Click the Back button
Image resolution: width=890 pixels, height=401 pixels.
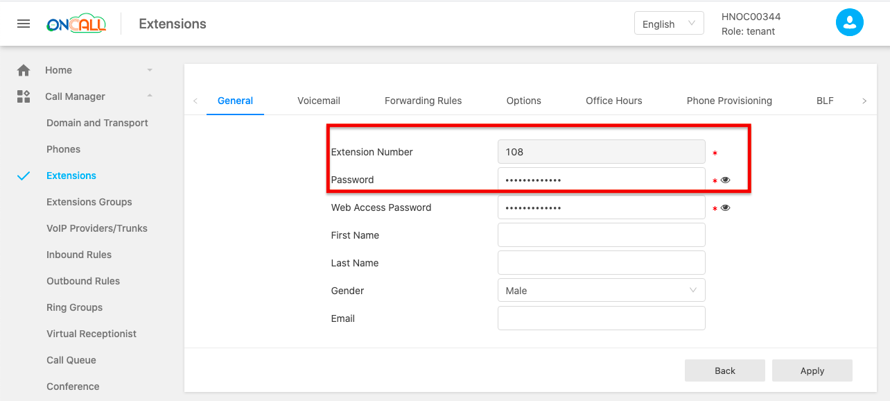click(x=724, y=370)
